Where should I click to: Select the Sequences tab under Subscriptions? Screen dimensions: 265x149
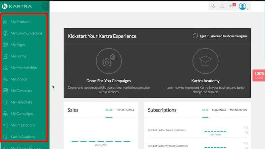(219, 110)
